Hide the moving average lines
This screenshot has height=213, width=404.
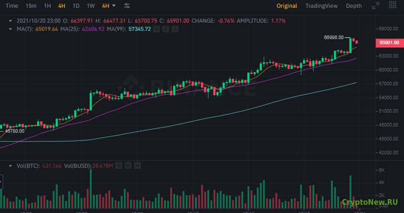pos(157,29)
